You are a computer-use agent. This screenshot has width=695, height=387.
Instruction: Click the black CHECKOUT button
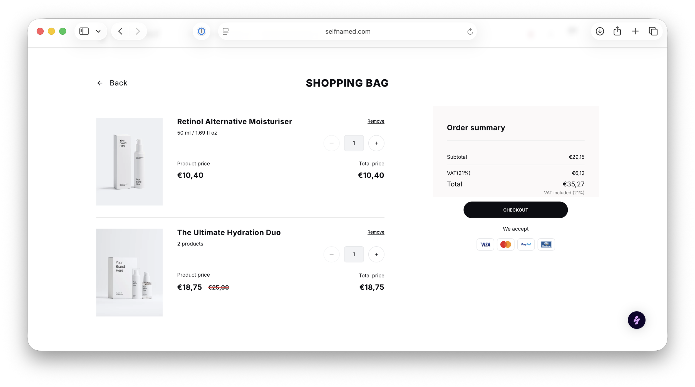click(x=515, y=210)
